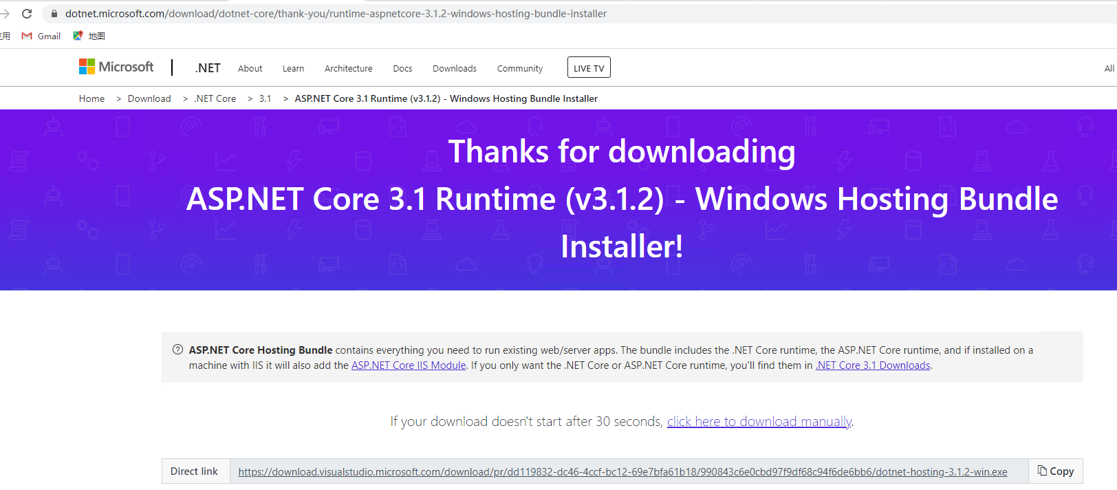Screen dimensions: 1117x490
Task: Go to the .NET home link
Action: coord(208,68)
